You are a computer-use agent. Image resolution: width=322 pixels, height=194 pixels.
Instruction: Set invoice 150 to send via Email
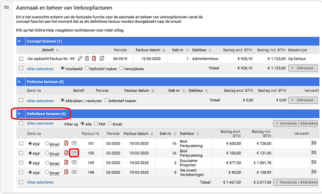click(x=47, y=153)
